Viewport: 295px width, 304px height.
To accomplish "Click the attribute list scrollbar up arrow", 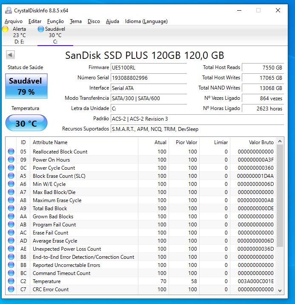I will coord(280,141).
